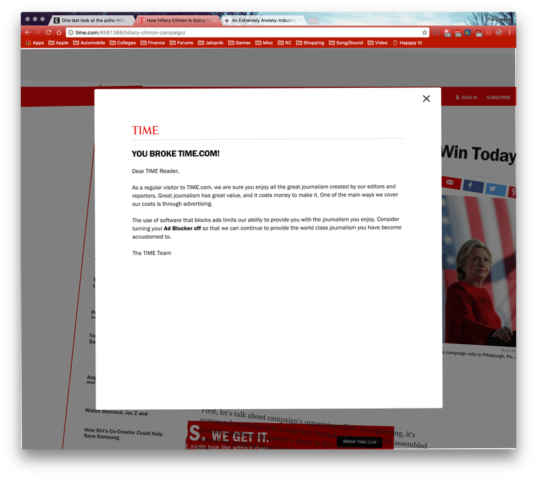This screenshot has width=537, height=479.
Task: Click 'The TIME Team' signature text
Action: [x=152, y=253]
